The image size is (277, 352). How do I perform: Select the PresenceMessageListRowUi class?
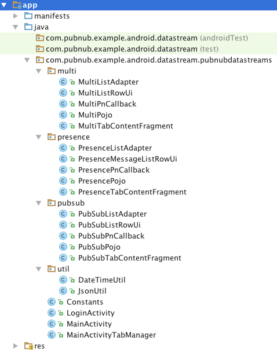point(127,159)
